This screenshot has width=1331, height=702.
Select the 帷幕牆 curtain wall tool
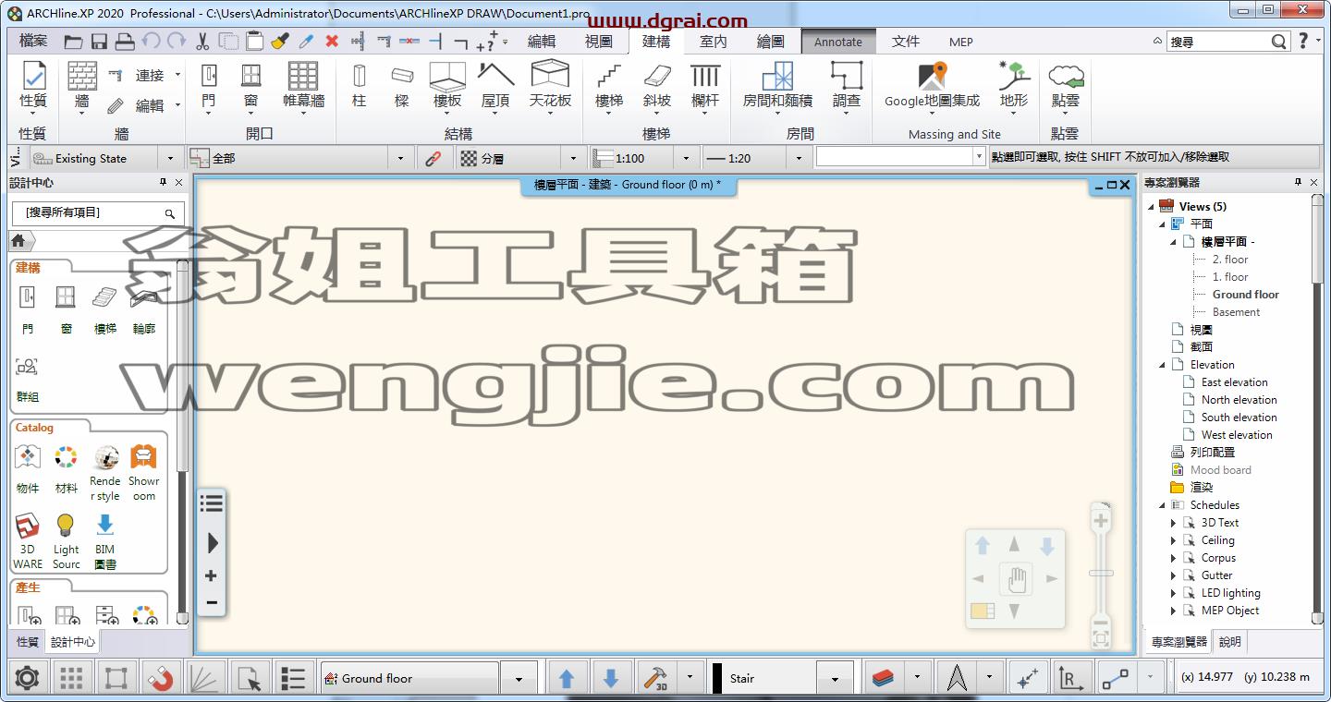coord(303,86)
